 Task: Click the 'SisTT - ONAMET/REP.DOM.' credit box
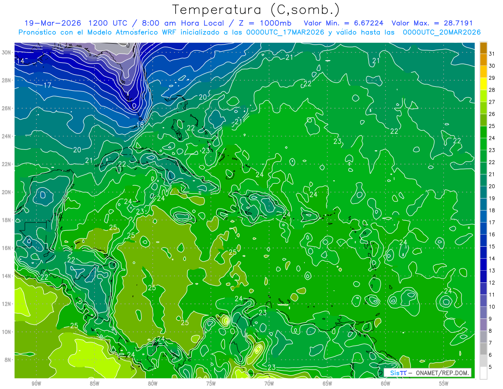click(428, 373)
